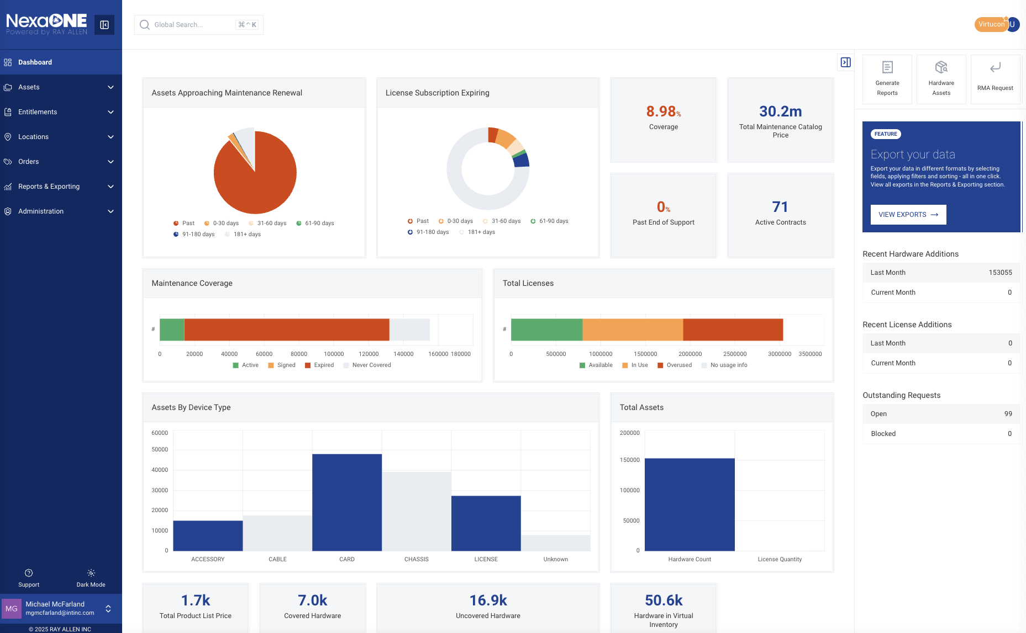Select Dashboard in the sidebar
This screenshot has width=1026, height=633.
coord(35,62)
